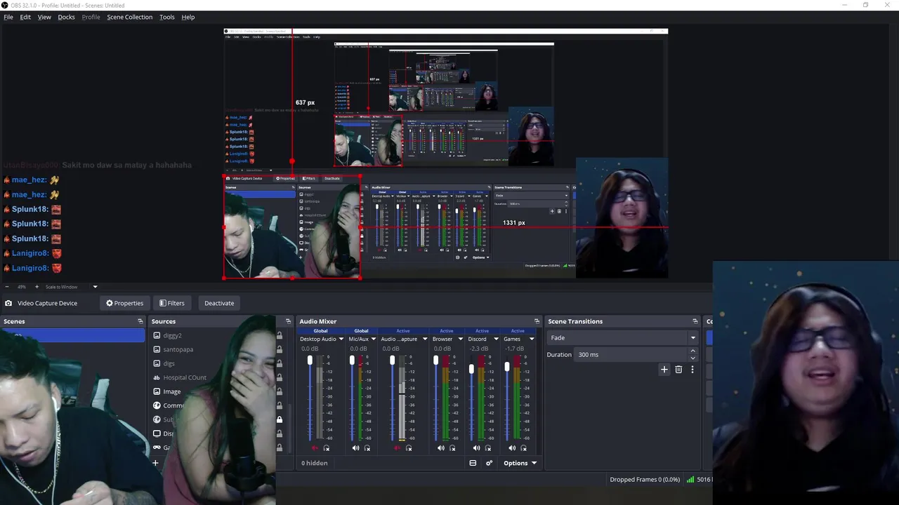
Task: Toggle lock on santopapa source
Action: (x=280, y=349)
